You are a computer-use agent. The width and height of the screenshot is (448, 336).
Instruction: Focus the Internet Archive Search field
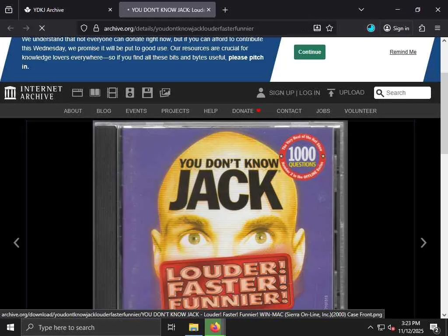402,93
